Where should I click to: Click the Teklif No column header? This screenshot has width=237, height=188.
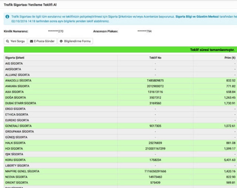tap(155, 58)
